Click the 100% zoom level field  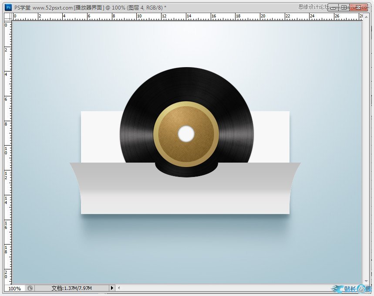14,288
